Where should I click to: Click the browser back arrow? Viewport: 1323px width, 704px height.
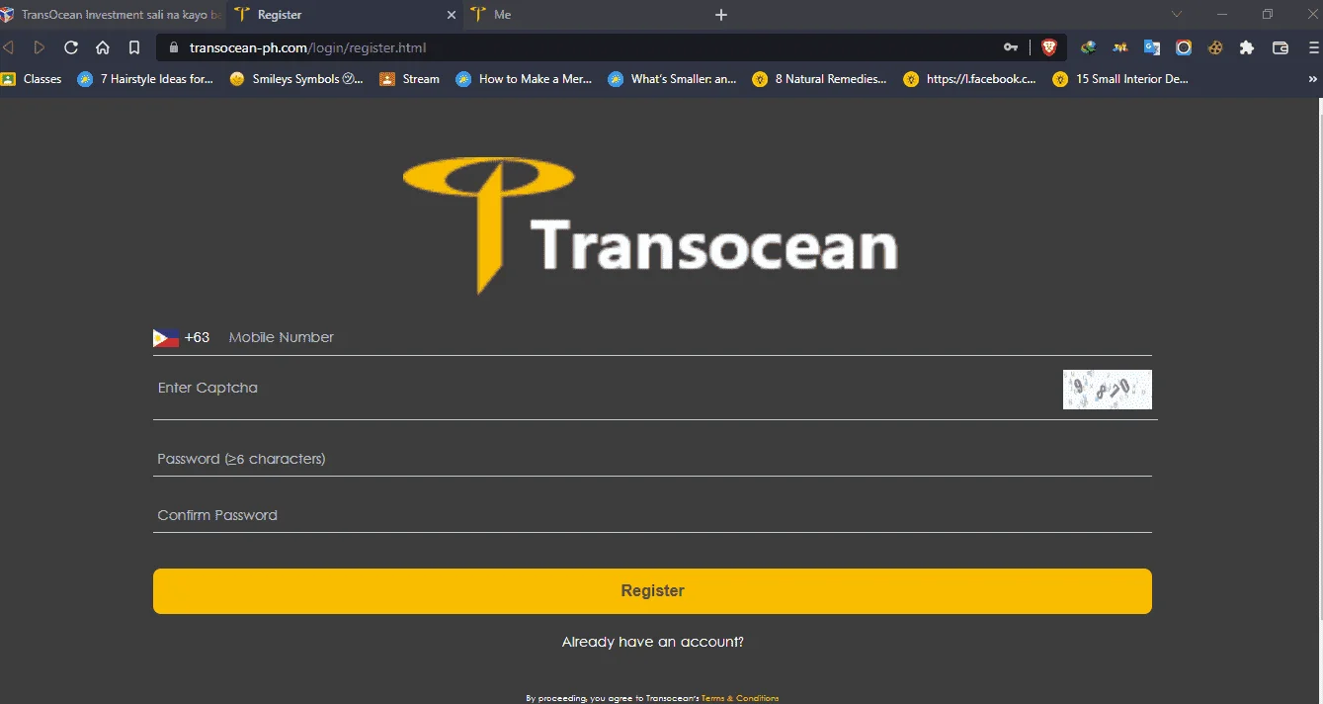[8, 47]
